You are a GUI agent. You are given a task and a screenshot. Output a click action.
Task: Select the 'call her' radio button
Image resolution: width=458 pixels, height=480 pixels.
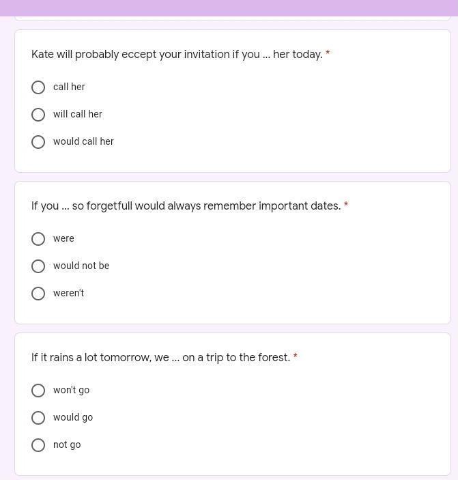pyautogui.click(x=38, y=87)
